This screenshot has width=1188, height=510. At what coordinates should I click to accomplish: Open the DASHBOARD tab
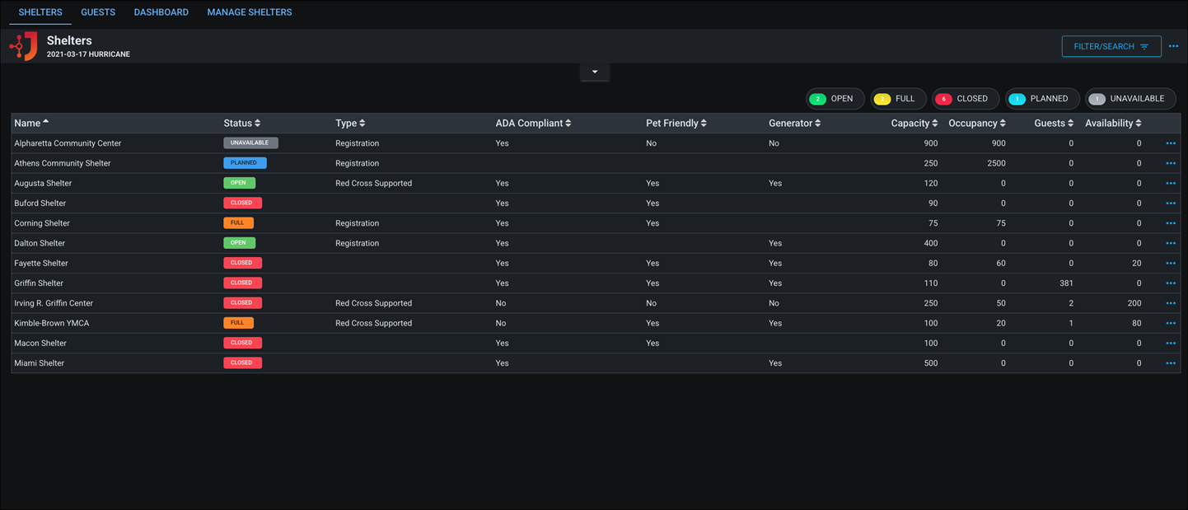pos(161,12)
